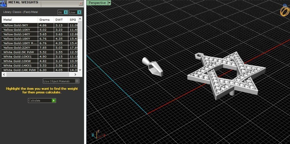Select the Yellow Gold:22KY row
The width and height of the screenshot is (290, 144).
pos(40,48)
